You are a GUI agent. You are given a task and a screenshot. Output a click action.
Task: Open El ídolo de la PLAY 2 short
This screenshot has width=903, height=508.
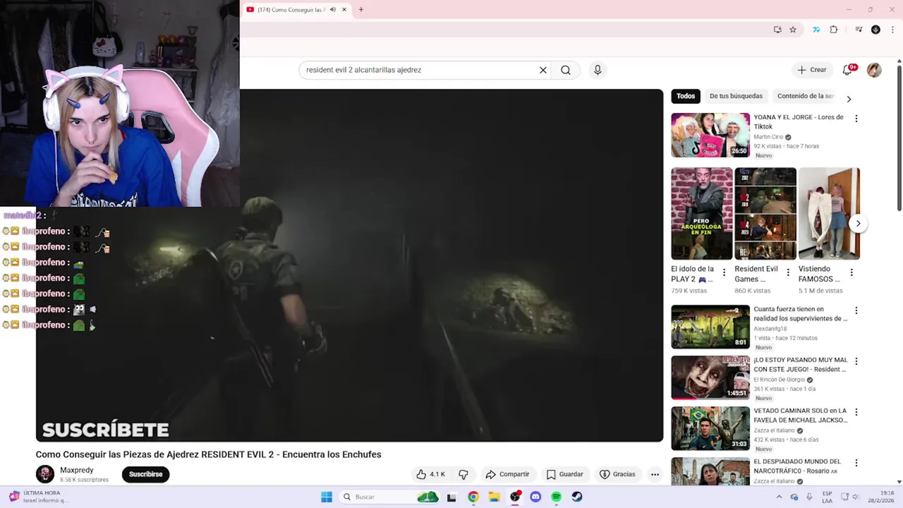(702, 213)
